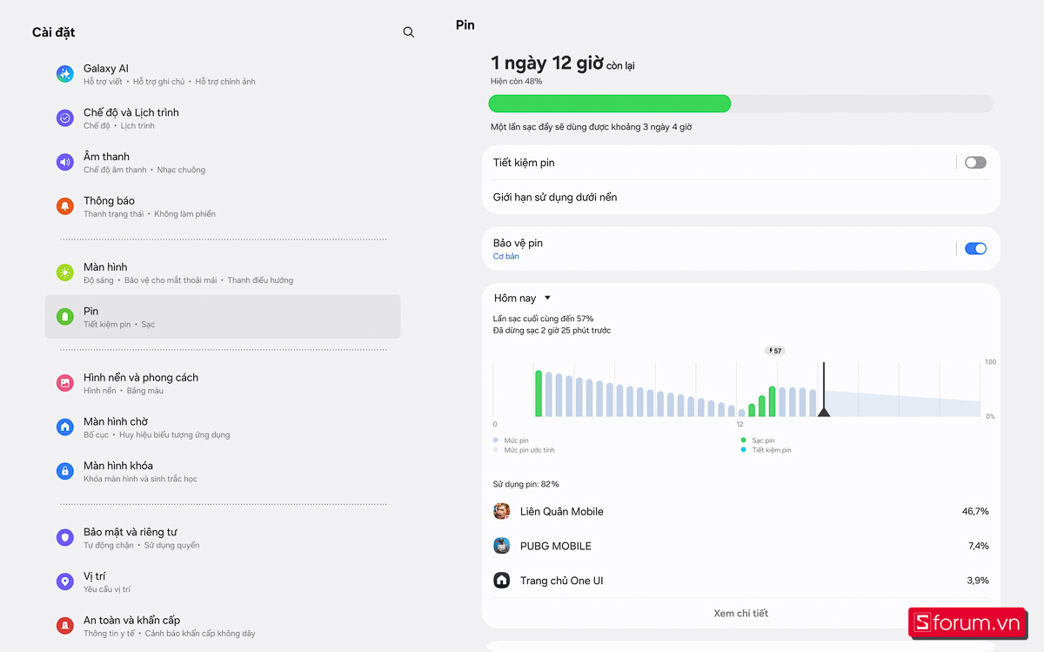1044x652 pixels.
Task: Select Hình nền và phong cách
Action: tap(140, 383)
